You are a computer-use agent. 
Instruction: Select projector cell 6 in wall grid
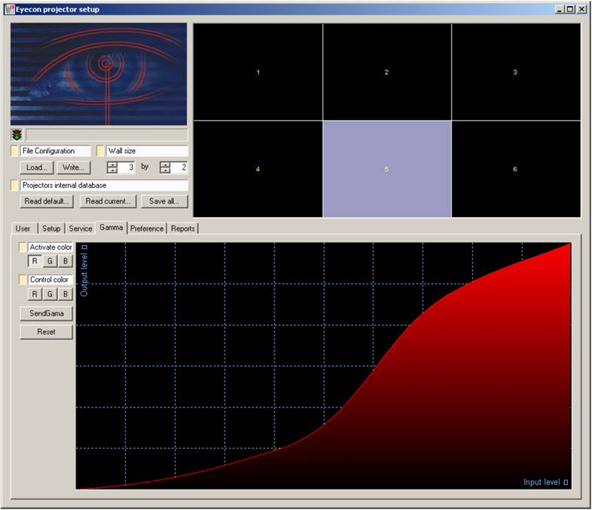(516, 169)
